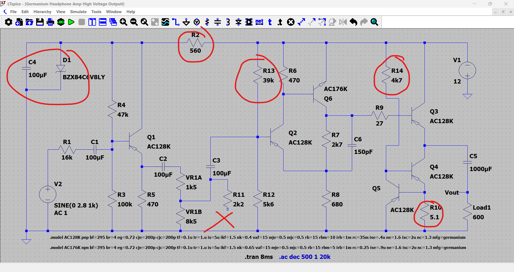Place an inductor component
514x272 pixels.
228,22
